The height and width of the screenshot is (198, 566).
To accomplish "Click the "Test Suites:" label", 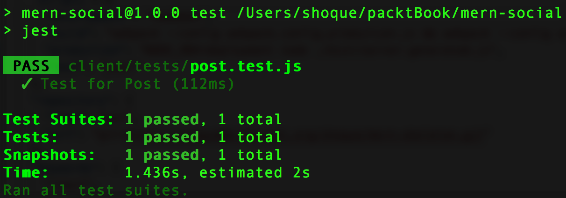I will tap(59, 120).
